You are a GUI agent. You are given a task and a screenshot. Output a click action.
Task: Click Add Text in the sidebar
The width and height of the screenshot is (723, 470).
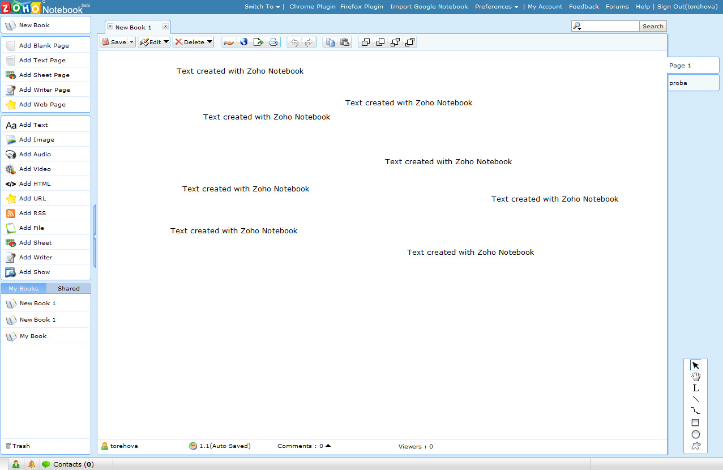point(46,125)
